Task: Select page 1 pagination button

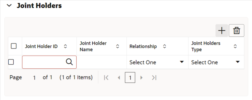Action: pos(130,77)
